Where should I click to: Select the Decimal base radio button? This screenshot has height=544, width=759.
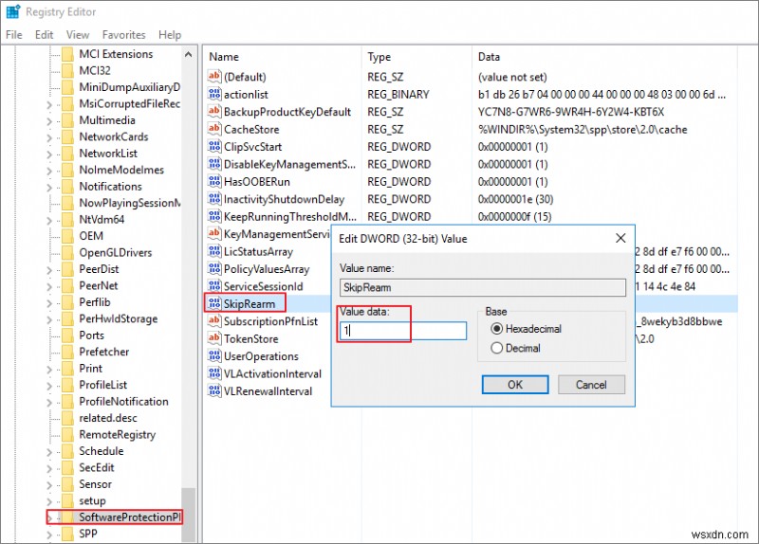tap(496, 348)
